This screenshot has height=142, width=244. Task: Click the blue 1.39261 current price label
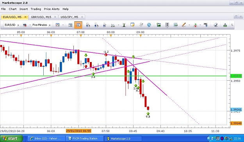[x=236, y=109]
